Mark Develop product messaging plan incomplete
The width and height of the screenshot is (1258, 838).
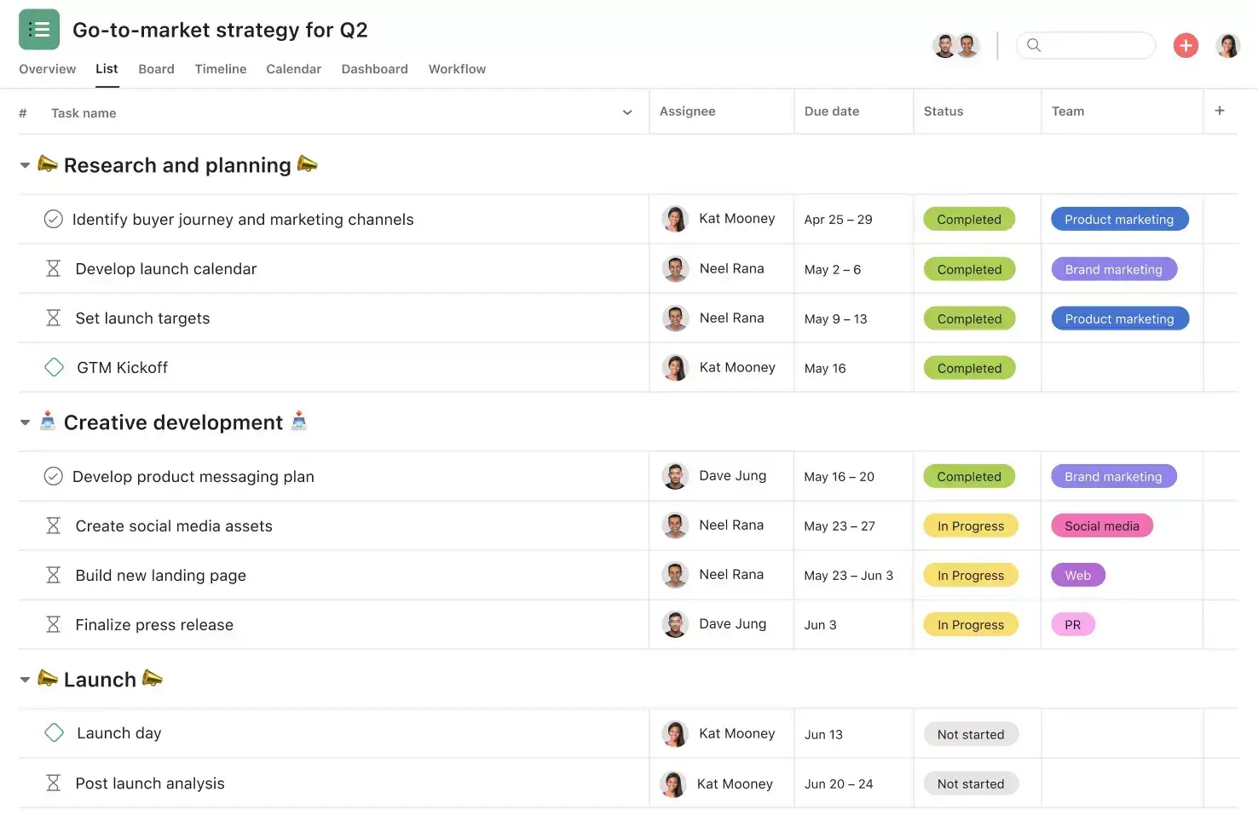(53, 476)
